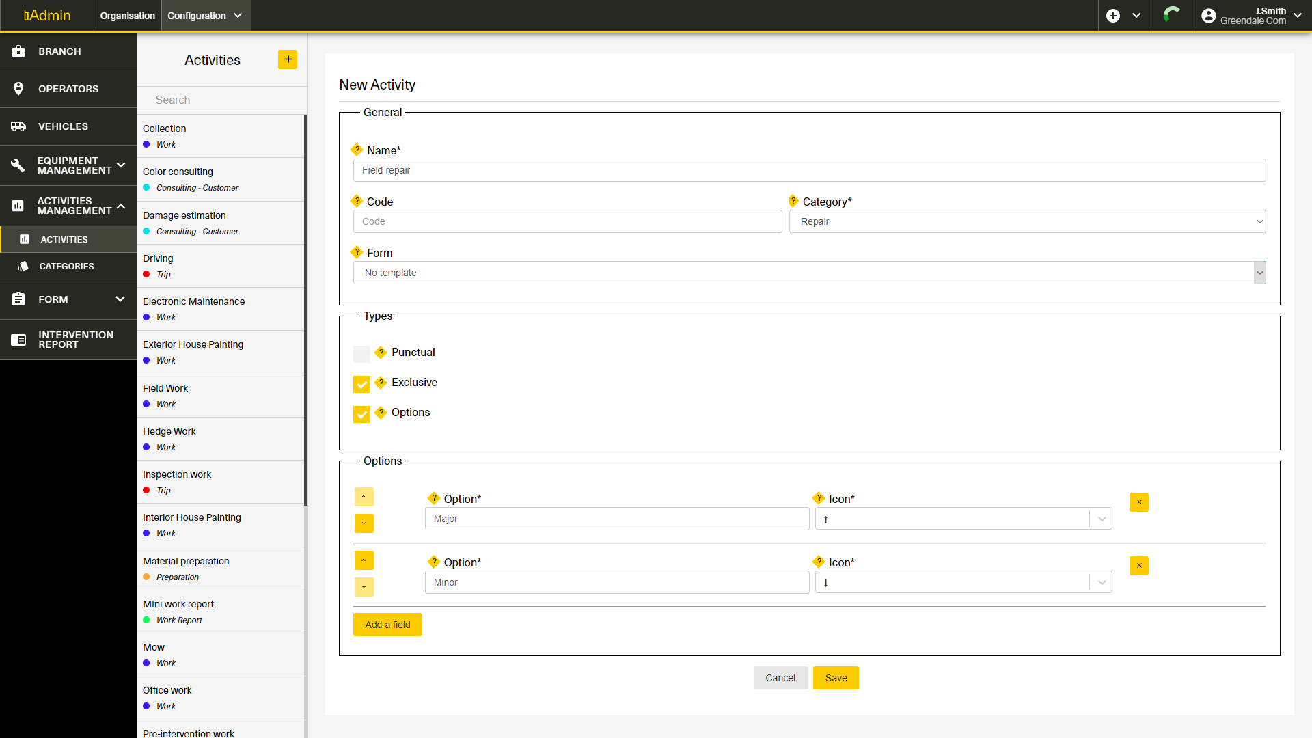1312x738 pixels.
Task: Click the yellow plus button beside Activities
Action: click(288, 59)
